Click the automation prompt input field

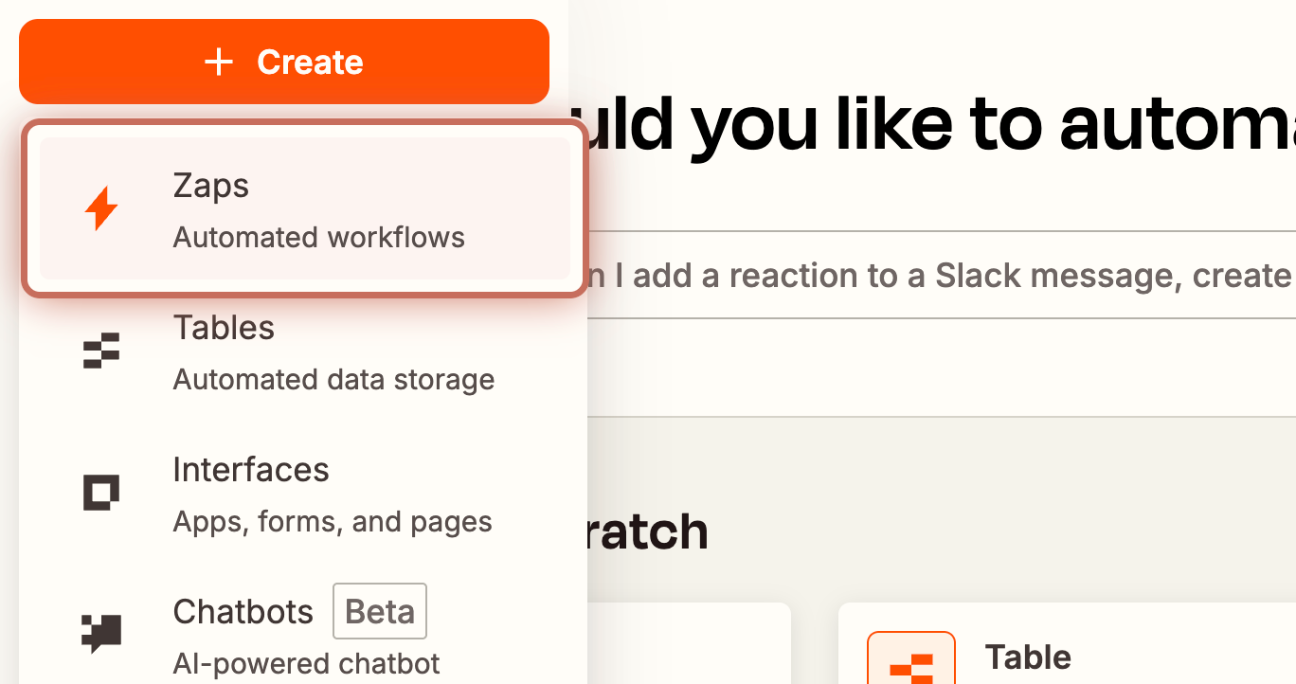point(940,275)
